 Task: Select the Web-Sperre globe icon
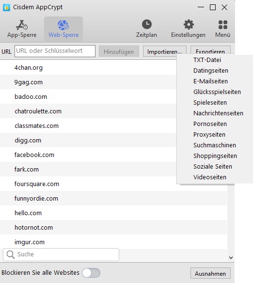[63, 25]
